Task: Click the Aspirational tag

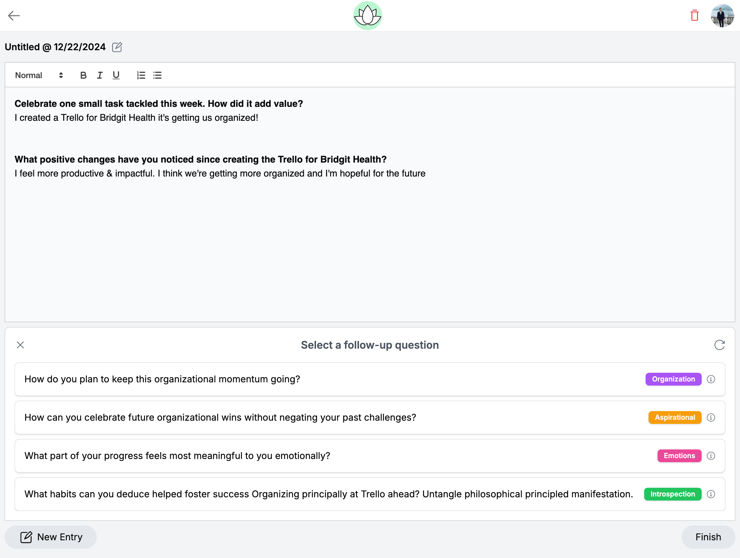Action: click(675, 417)
